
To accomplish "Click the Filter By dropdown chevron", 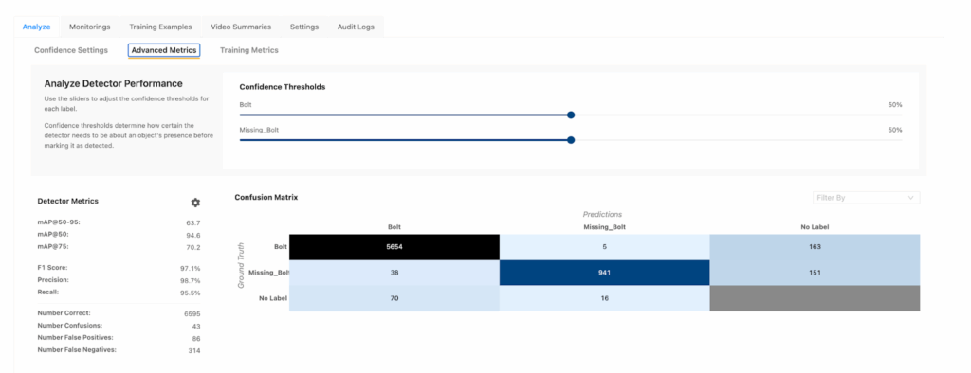I will tap(910, 197).
